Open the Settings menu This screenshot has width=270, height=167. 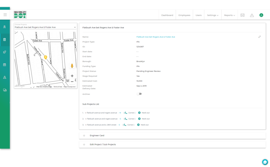[x=213, y=15]
